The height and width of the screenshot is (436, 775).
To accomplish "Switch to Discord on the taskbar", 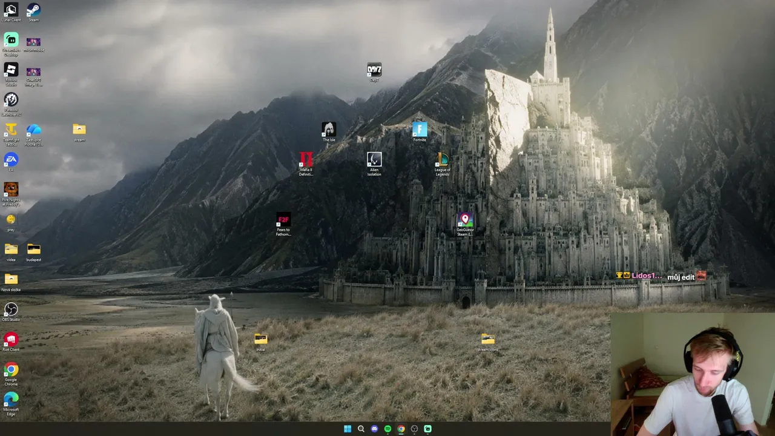I will pyautogui.click(x=374, y=429).
